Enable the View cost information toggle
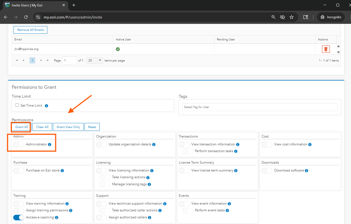The height and width of the screenshot is (224, 351). click(x=267, y=144)
